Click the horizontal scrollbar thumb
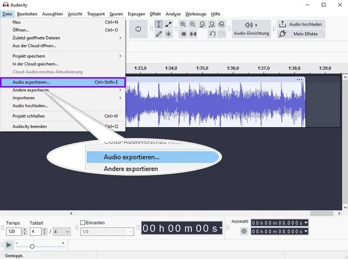348x259 pixels. coord(322,213)
